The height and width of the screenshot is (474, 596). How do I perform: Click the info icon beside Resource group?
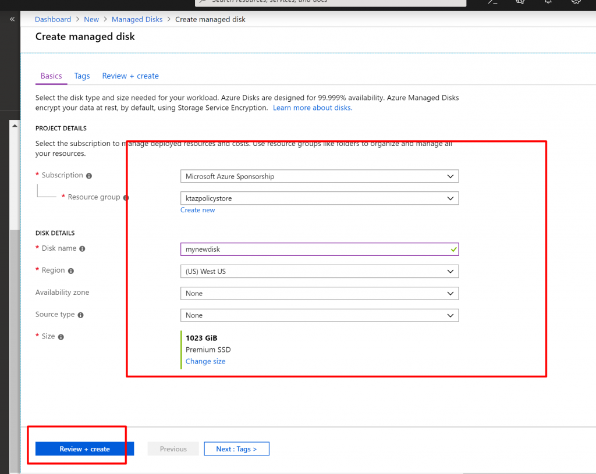126,198
